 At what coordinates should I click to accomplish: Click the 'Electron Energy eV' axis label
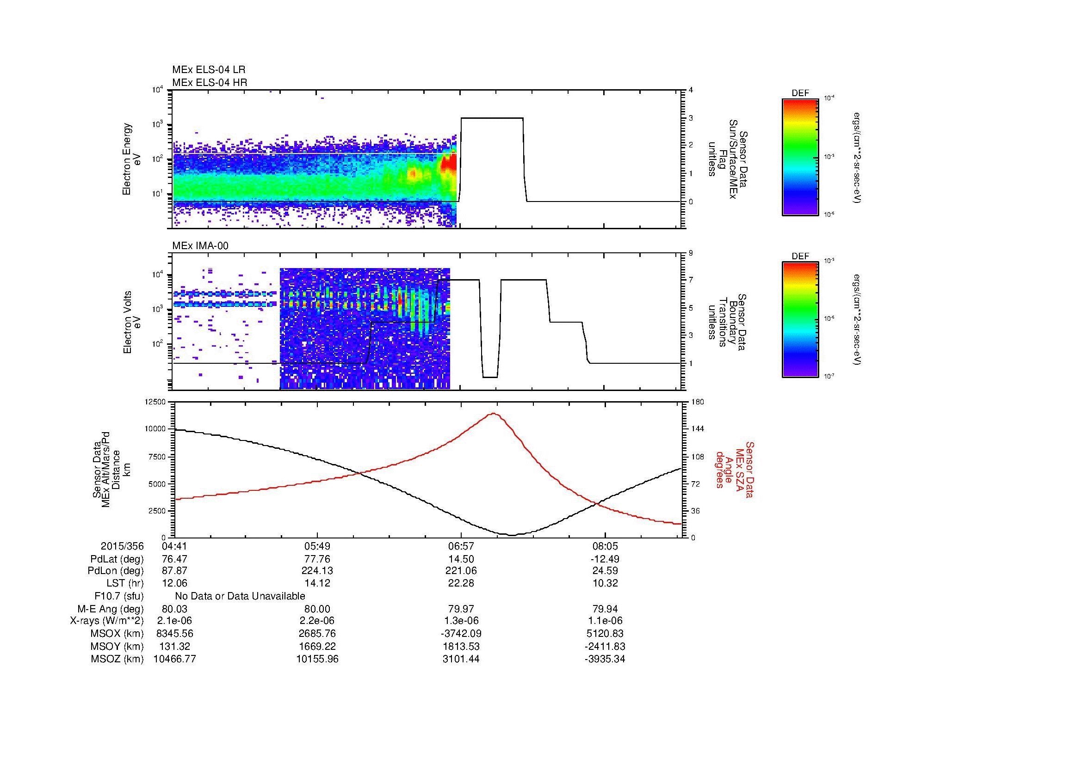131,159
